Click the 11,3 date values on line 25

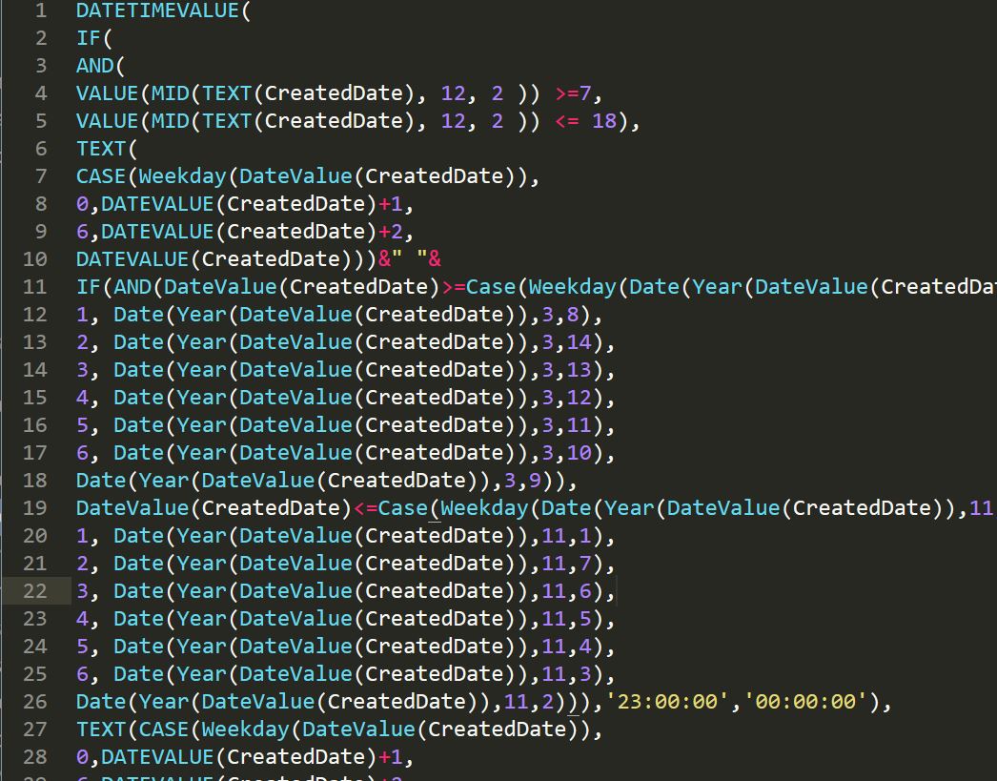(567, 674)
